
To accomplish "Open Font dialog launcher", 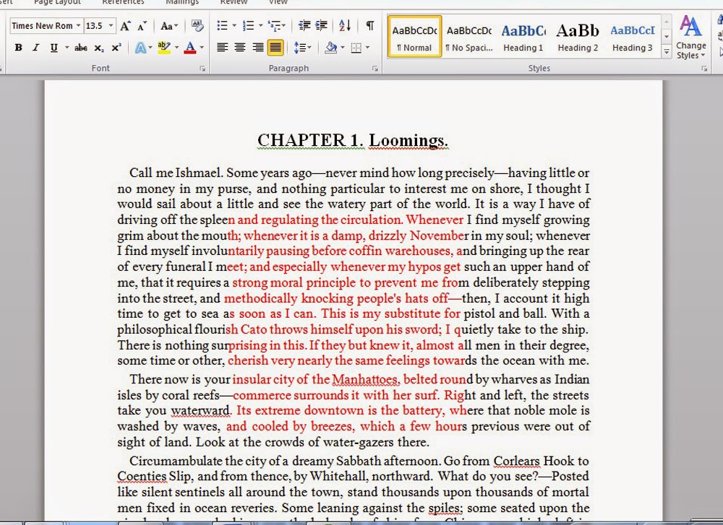I will click(x=202, y=68).
